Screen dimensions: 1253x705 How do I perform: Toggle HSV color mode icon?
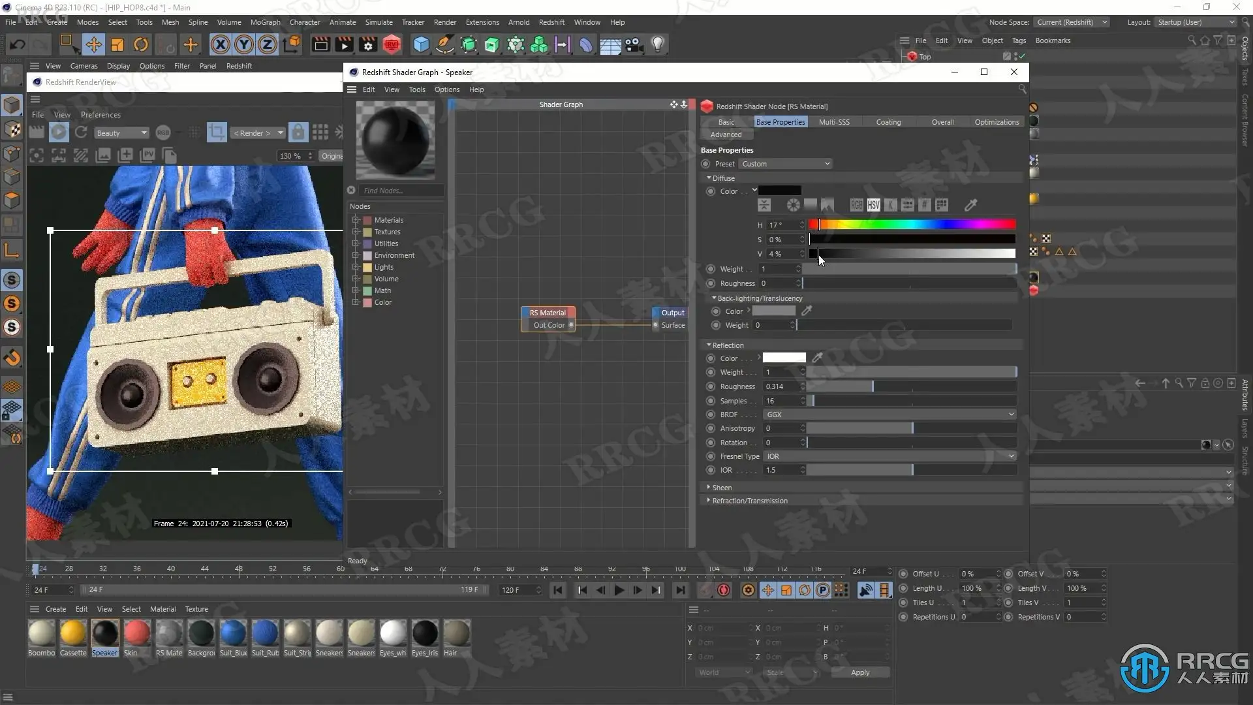[873, 205]
